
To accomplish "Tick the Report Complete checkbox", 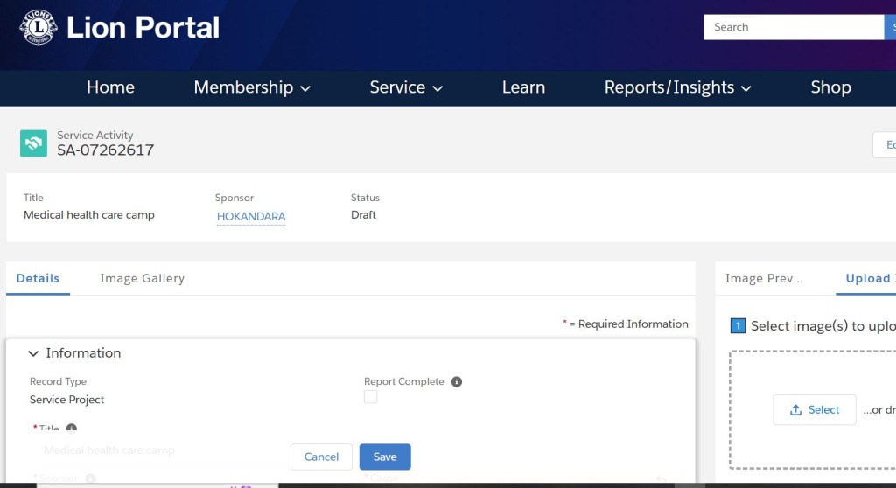I will (370, 396).
